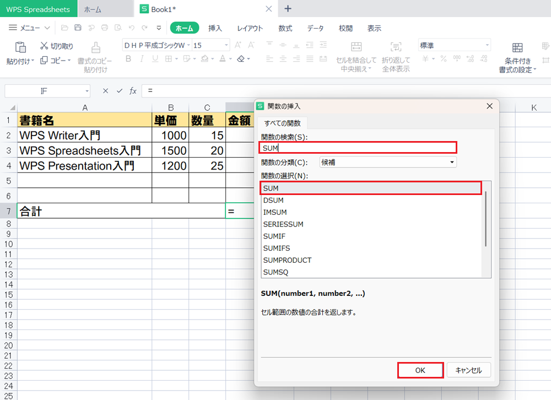Image resolution: width=551 pixels, height=400 pixels.
Task: Click the align left icon
Action: click(269, 59)
